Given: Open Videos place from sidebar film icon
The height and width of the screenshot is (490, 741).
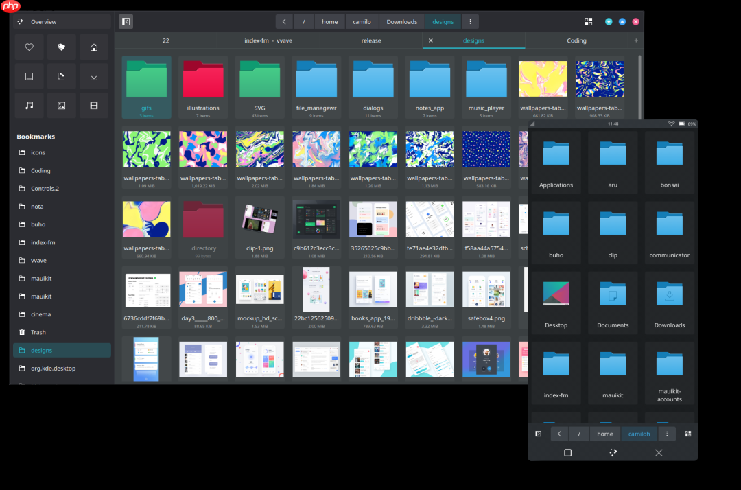Looking at the screenshot, I should (x=94, y=105).
